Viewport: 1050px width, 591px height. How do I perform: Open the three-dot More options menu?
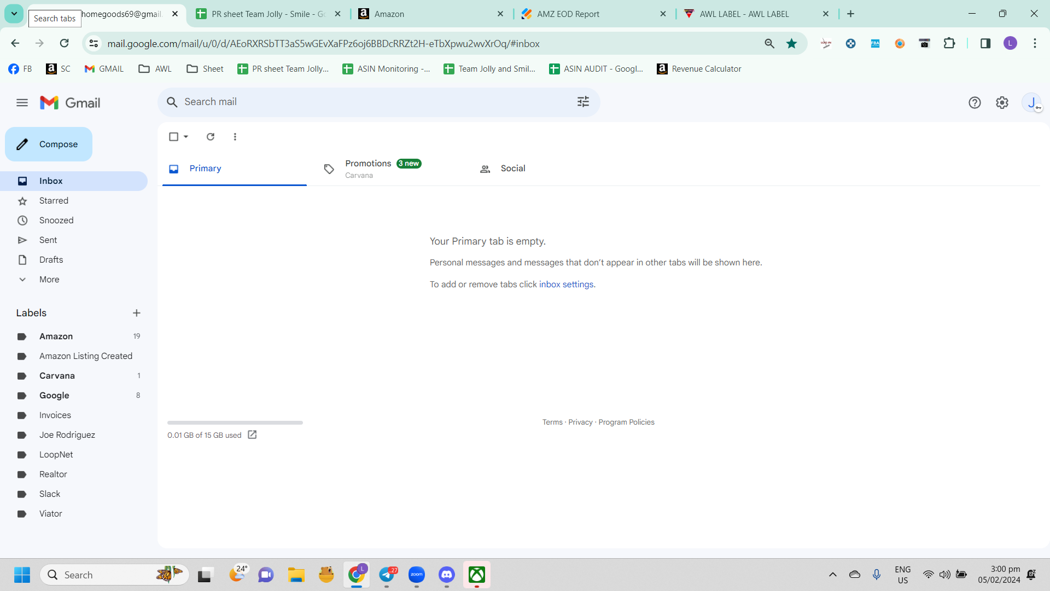coord(235,137)
